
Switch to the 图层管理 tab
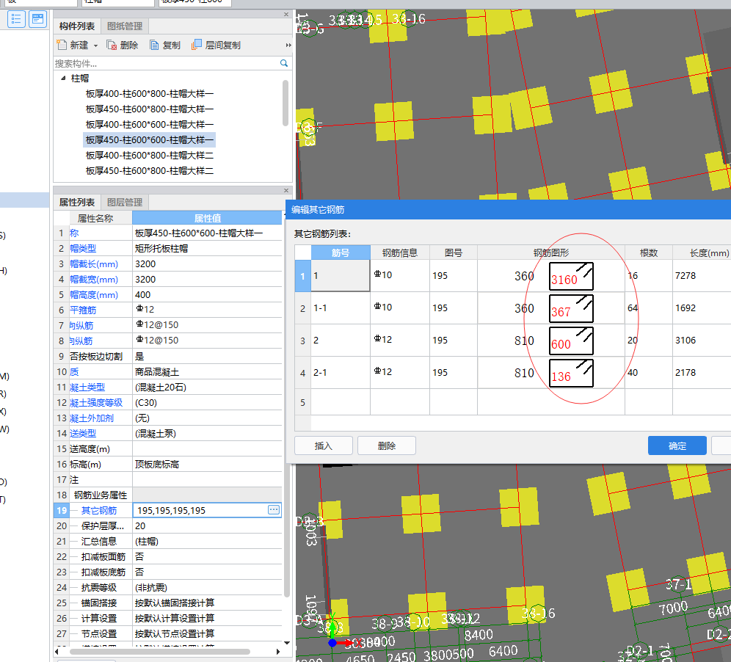pyautogui.click(x=125, y=202)
